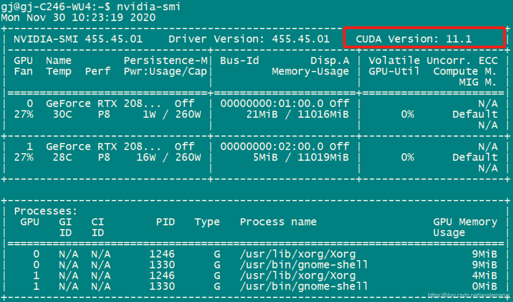The image size is (513, 302).
Task: Click the 'Fan' column header
Action: tap(23, 71)
